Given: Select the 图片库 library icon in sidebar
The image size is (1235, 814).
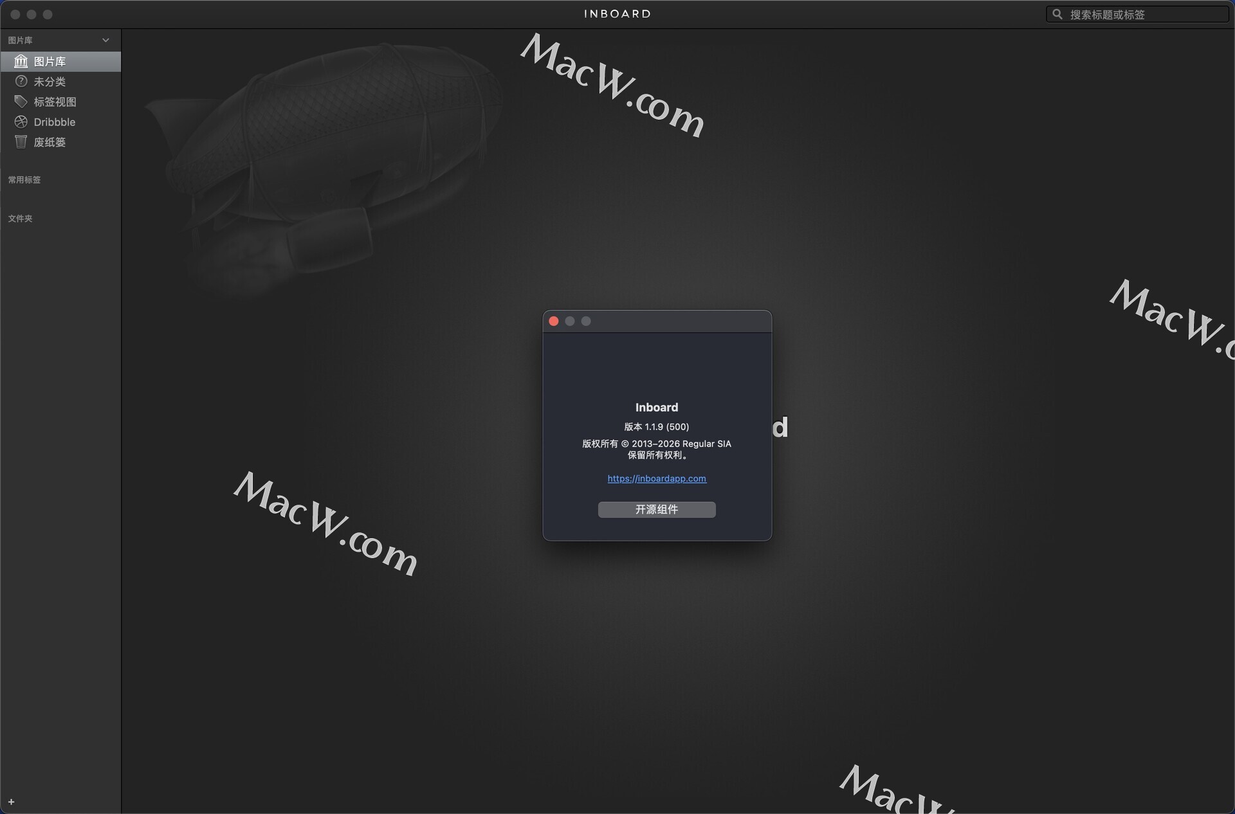Looking at the screenshot, I should click(x=21, y=61).
